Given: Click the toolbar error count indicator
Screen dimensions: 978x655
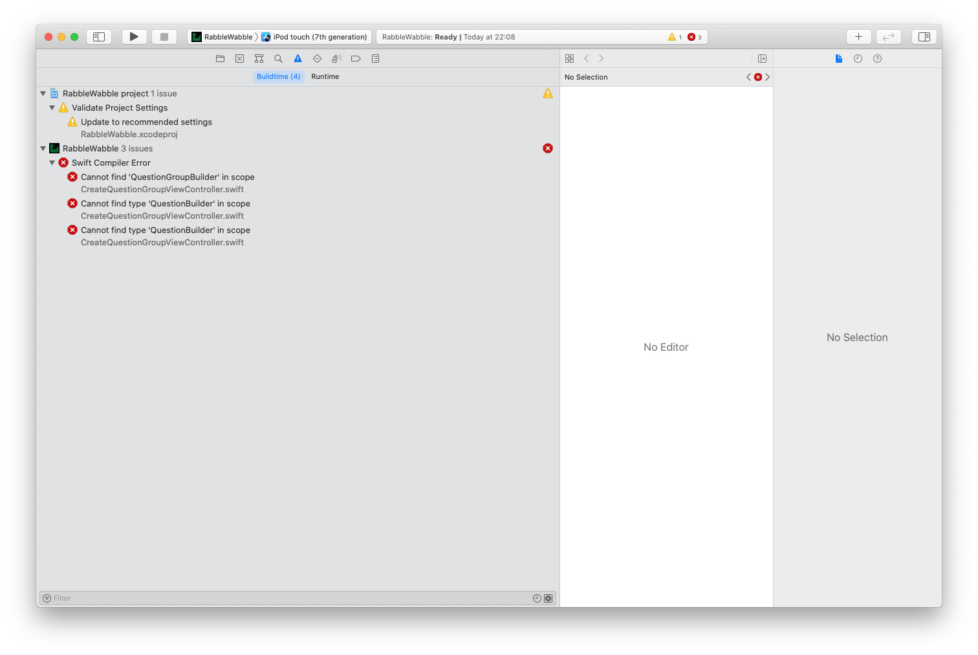Looking at the screenshot, I should tap(695, 37).
